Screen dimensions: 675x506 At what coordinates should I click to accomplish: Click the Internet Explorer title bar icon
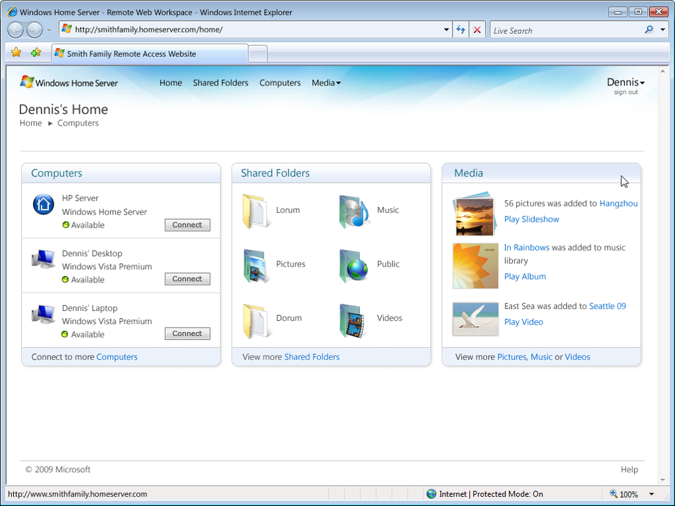[x=13, y=12]
